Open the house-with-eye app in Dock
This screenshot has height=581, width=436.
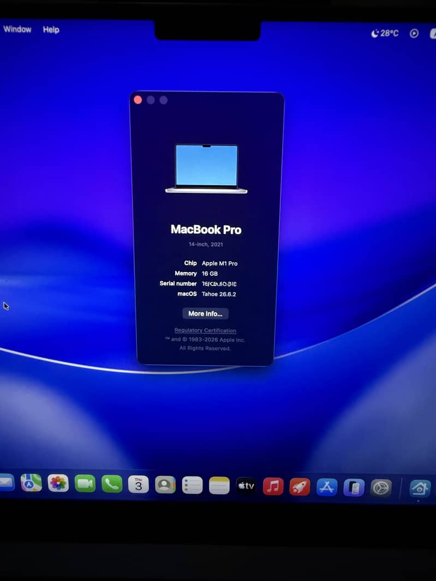[420, 488]
